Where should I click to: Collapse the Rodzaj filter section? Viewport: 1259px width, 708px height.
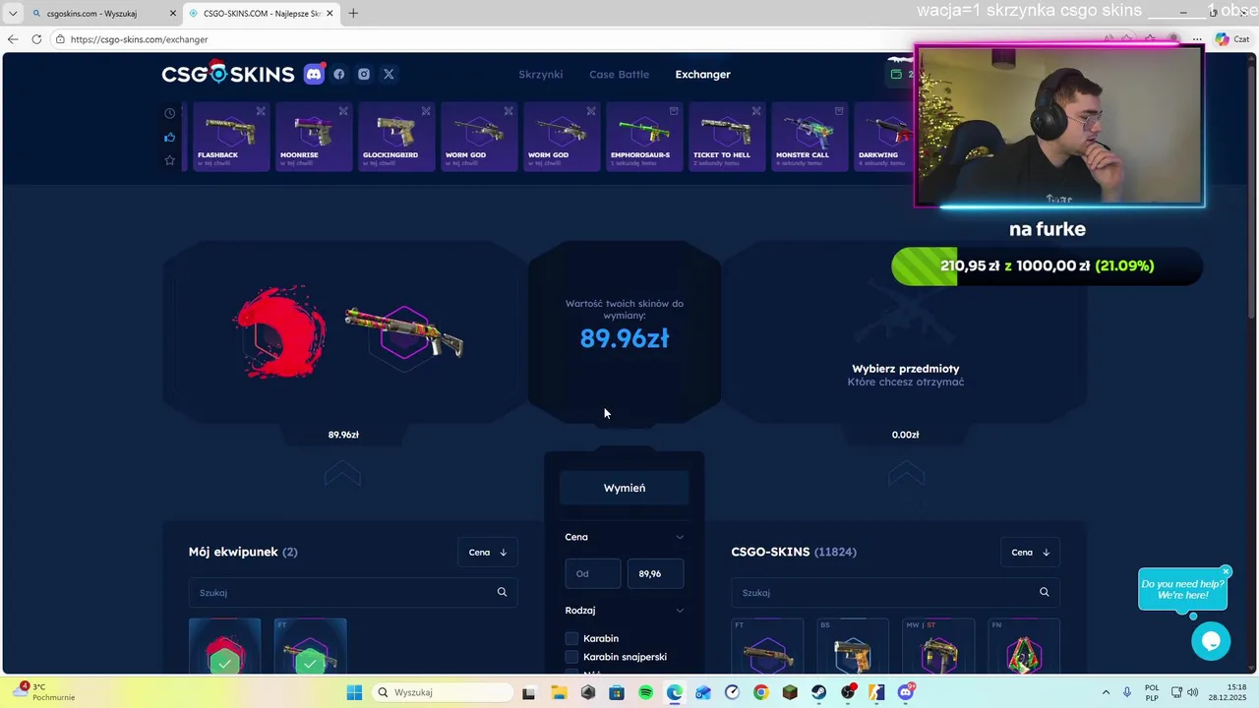(679, 611)
